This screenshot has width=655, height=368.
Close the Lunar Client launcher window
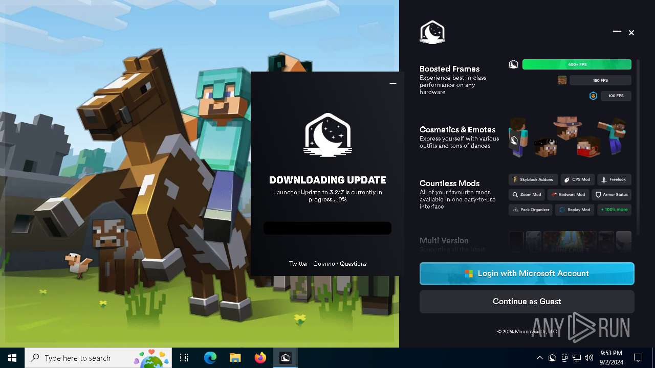click(x=631, y=33)
